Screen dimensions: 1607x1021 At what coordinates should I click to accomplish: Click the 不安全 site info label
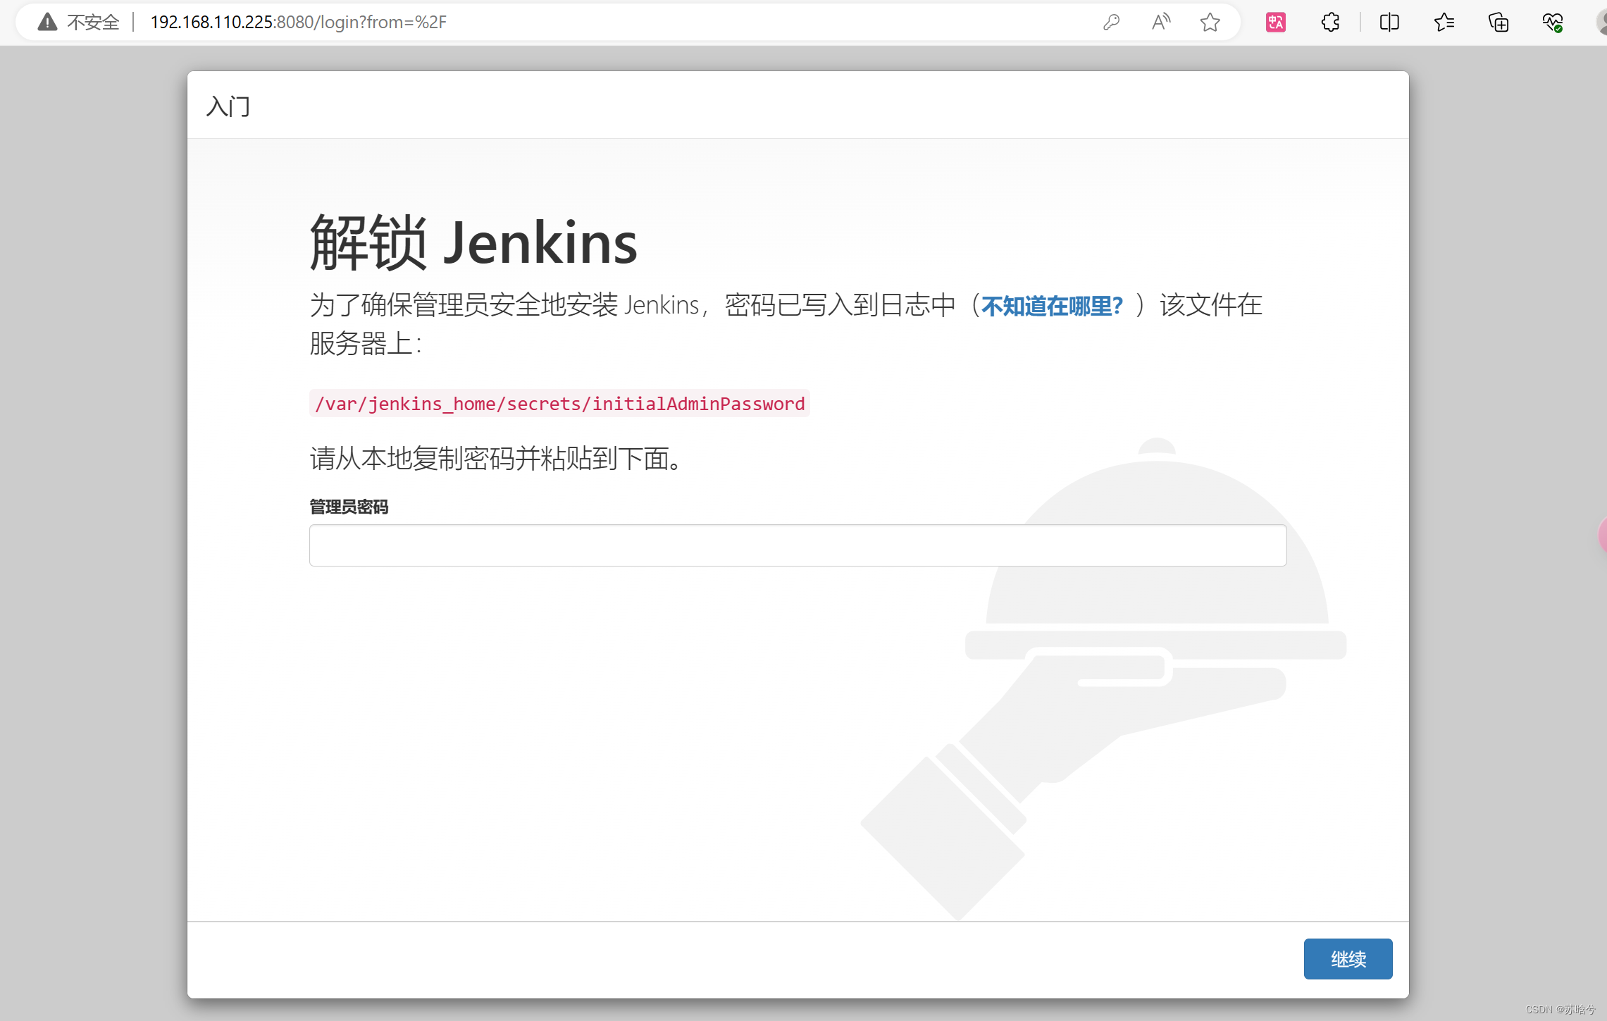pos(93,23)
